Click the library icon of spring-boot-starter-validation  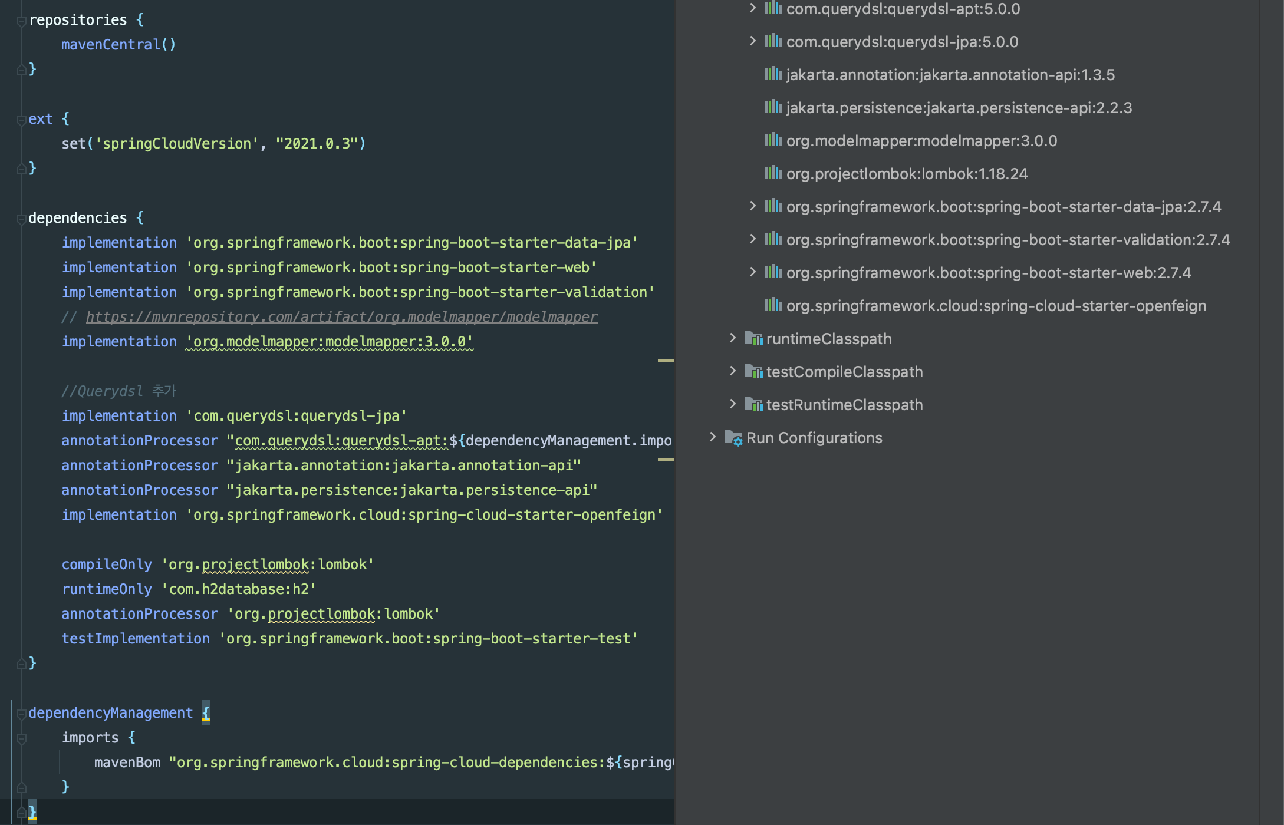point(773,239)
